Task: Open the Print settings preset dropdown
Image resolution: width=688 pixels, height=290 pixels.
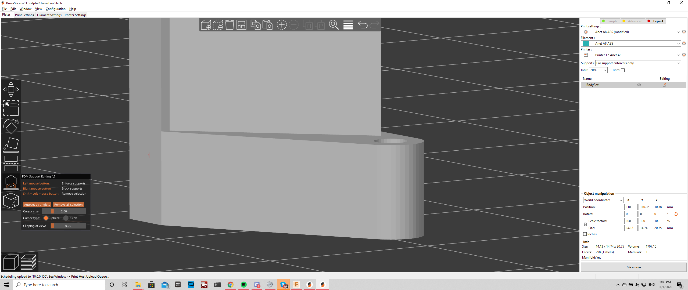Action: point(631,32)
